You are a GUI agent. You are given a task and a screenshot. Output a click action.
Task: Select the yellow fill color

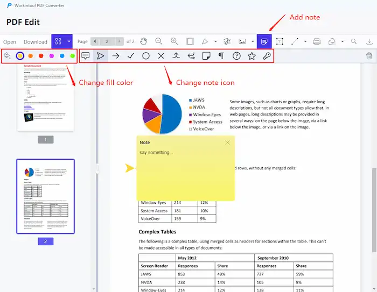tap(20, 56)
